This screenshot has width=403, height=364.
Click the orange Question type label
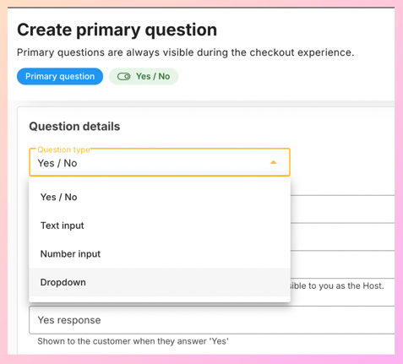pyautogui.click(x=63, y=149)
